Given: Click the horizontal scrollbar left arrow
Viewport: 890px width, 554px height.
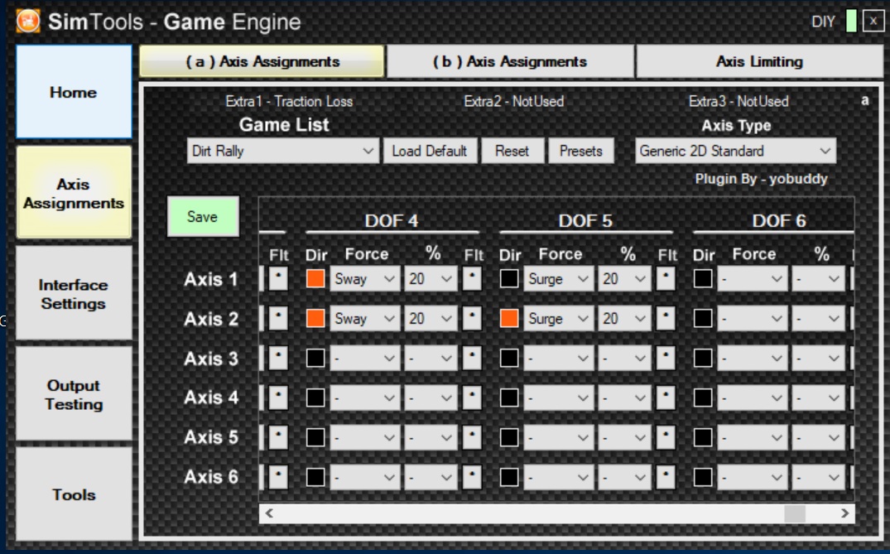Looking at the screenshot, I should [x=269, y=513].
